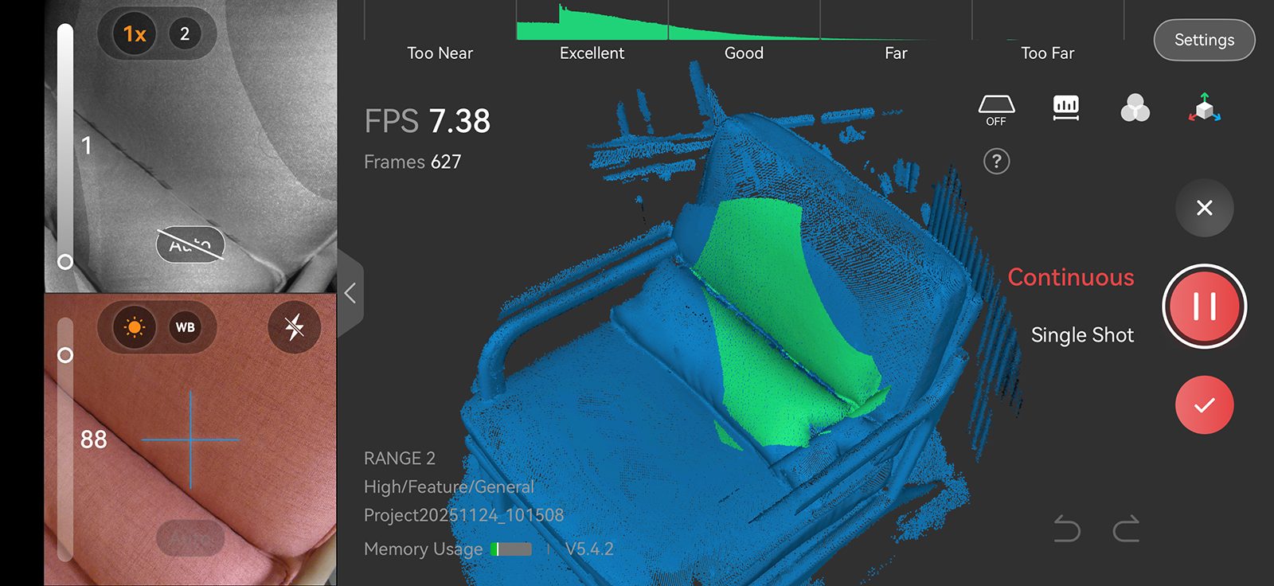Toggle the crossed-out Auto exposure on depth camera
The height and width of the screenshot is (586, 1274).
point(190,245)
